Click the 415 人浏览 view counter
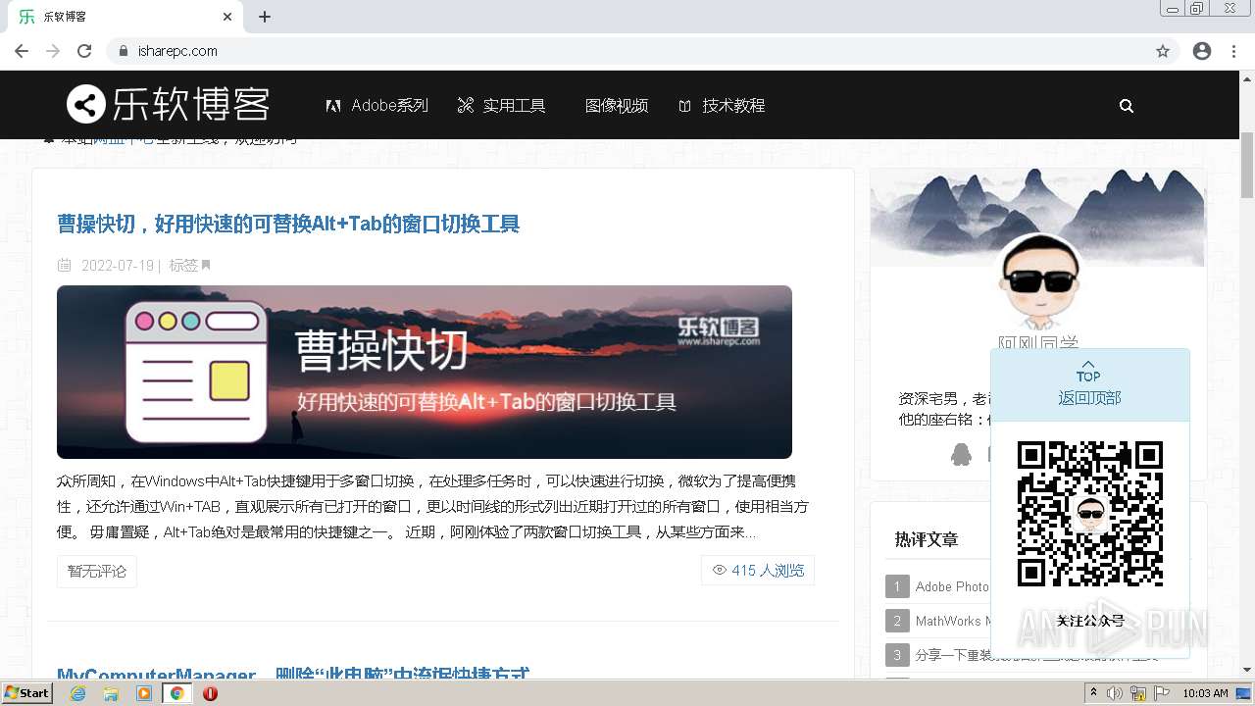 point(758,570)
